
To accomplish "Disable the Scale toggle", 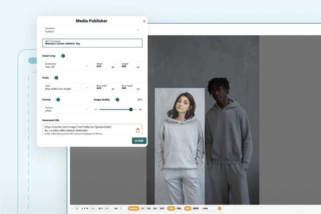I will (x=55, y=78).
